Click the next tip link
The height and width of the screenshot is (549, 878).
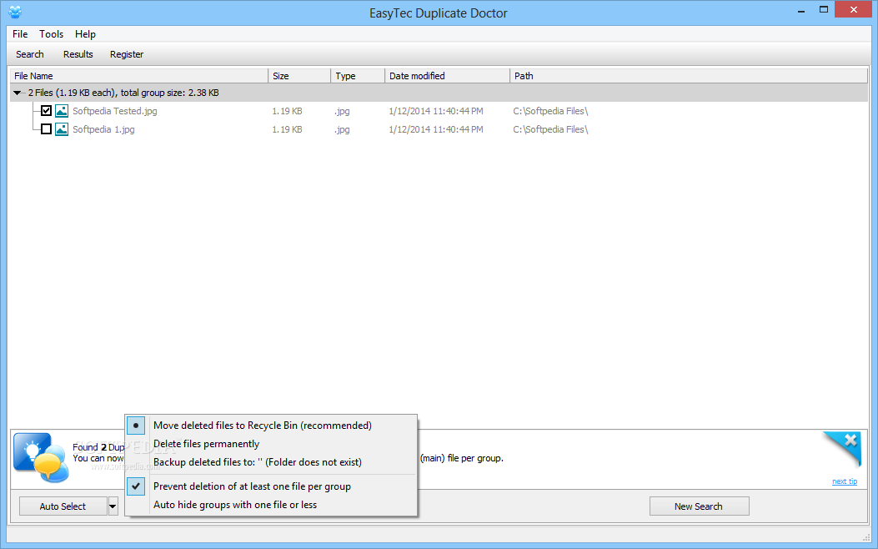[845, 481]
